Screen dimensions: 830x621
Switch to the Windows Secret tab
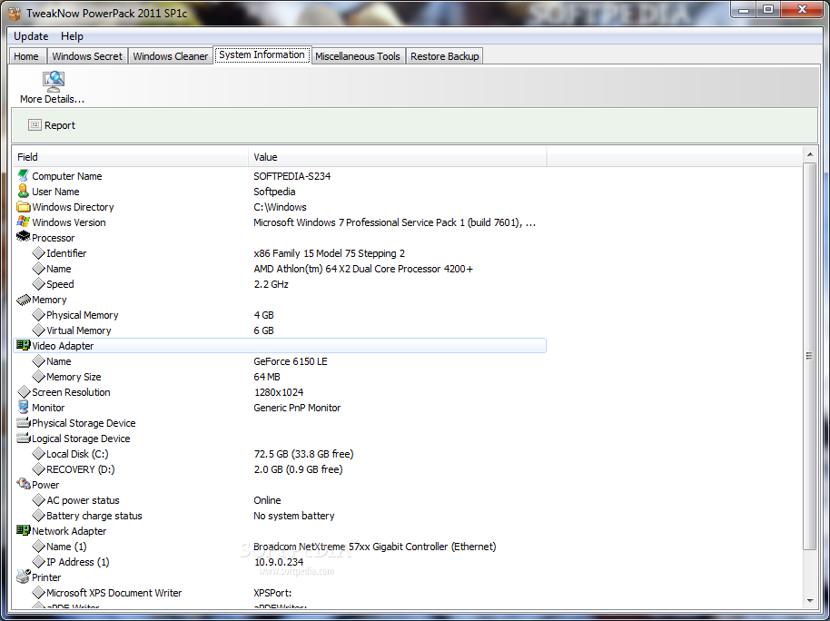(x=87, y=56)
